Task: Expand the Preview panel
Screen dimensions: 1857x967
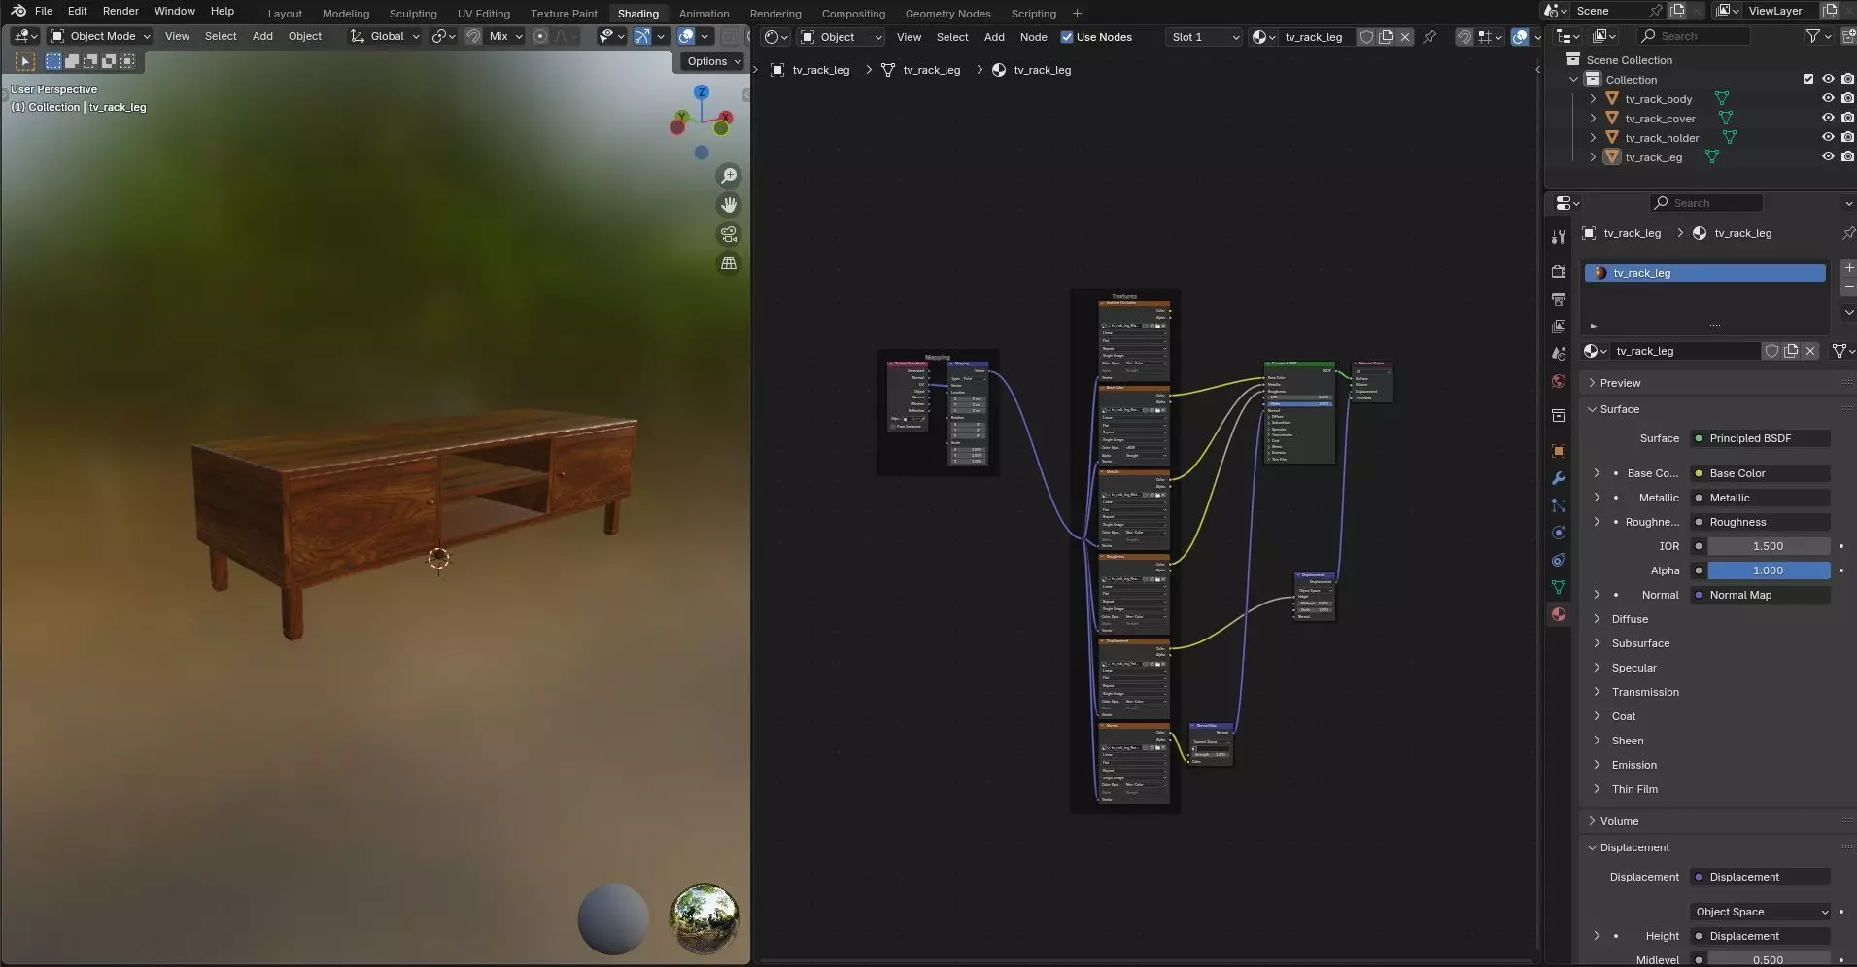Action: 1620,383
